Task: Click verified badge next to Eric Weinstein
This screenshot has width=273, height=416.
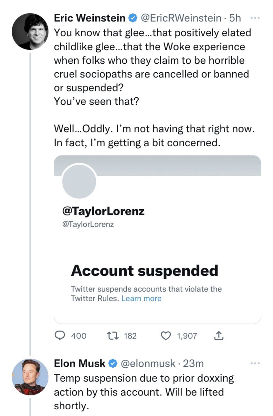Action: tap(133, 18)
